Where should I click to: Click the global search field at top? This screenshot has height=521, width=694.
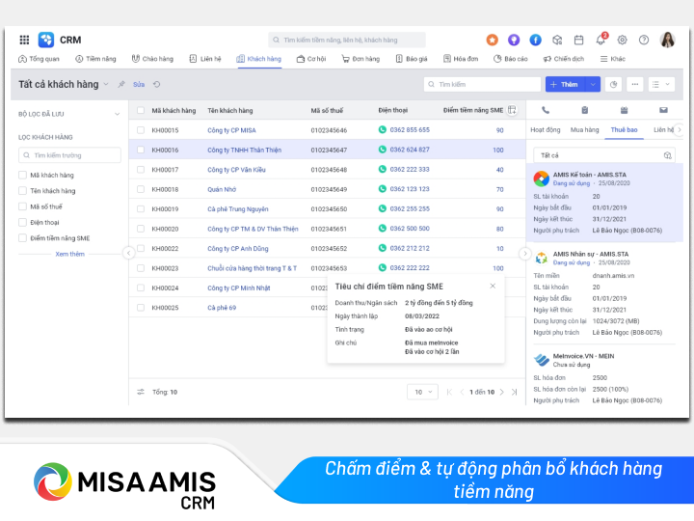point(347,40)
